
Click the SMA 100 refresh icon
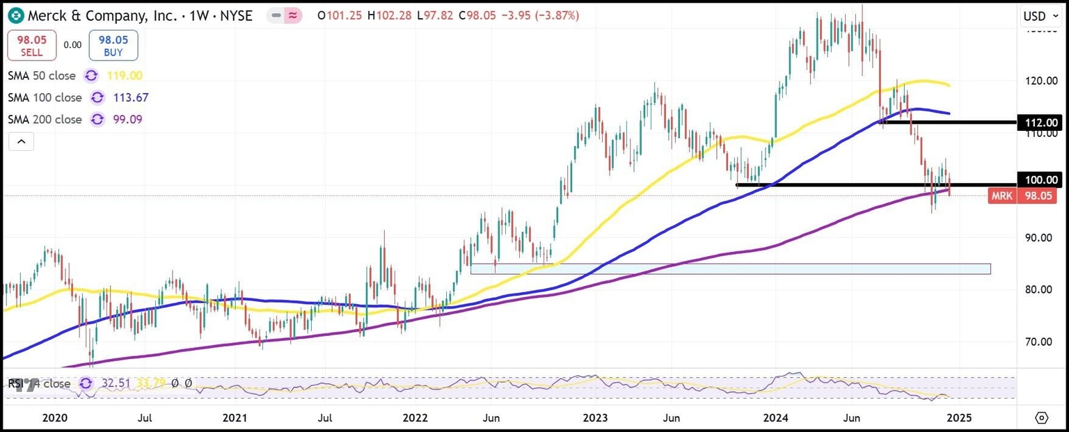click(97, 98)
